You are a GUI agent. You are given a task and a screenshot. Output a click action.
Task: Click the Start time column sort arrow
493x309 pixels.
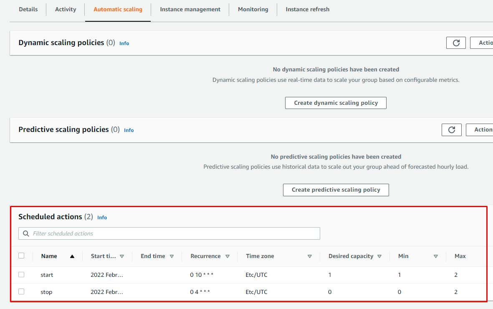click(122, 256)
